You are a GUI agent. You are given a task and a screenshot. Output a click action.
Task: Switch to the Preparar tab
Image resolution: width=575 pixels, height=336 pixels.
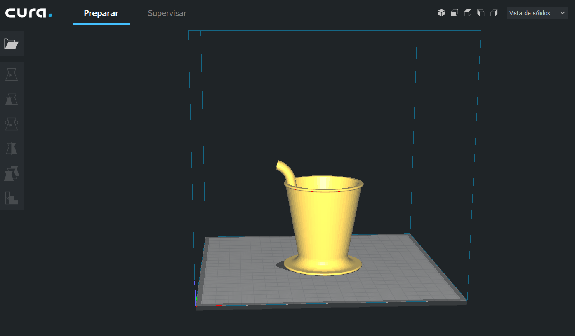101,13
